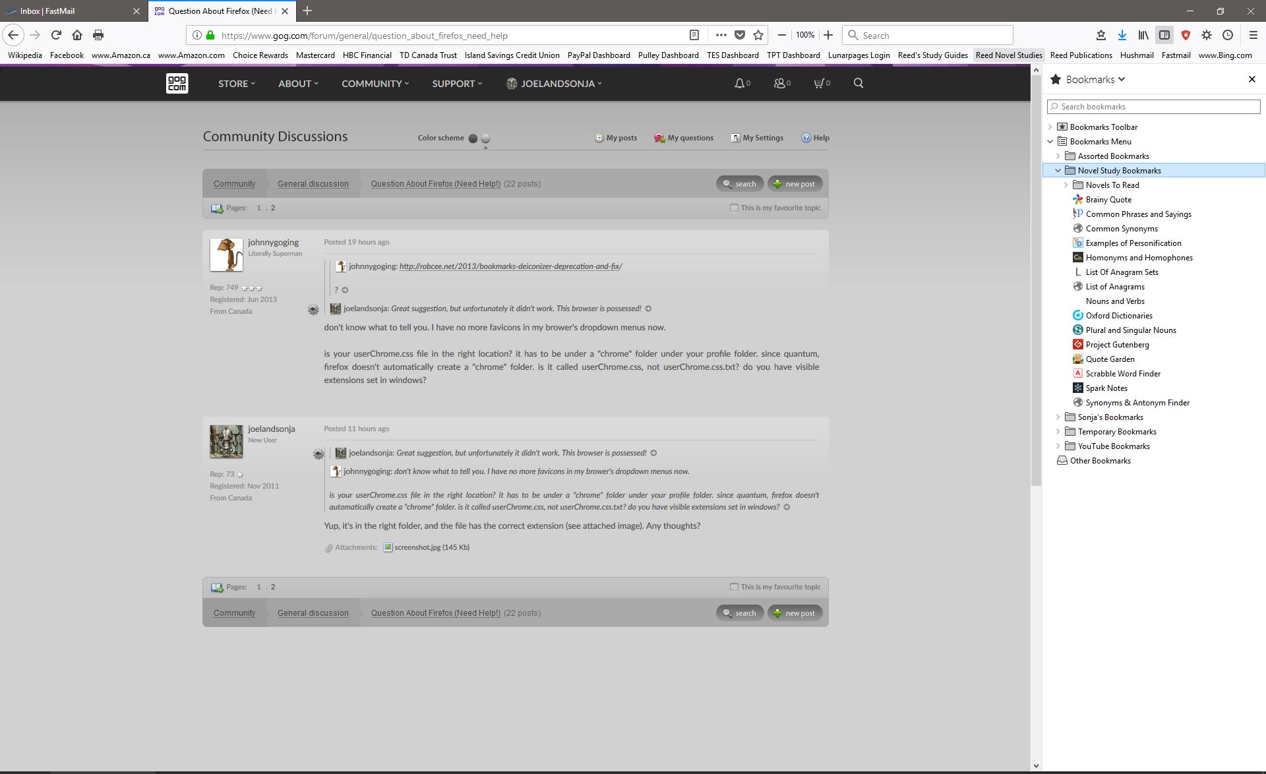
Task: Click the browser Back button
Action: [13, 35]
